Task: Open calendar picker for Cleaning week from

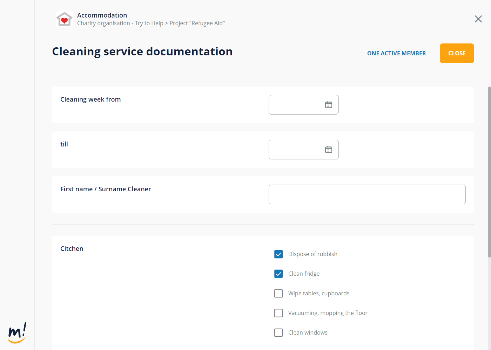Action: click(x=329, y=105)
